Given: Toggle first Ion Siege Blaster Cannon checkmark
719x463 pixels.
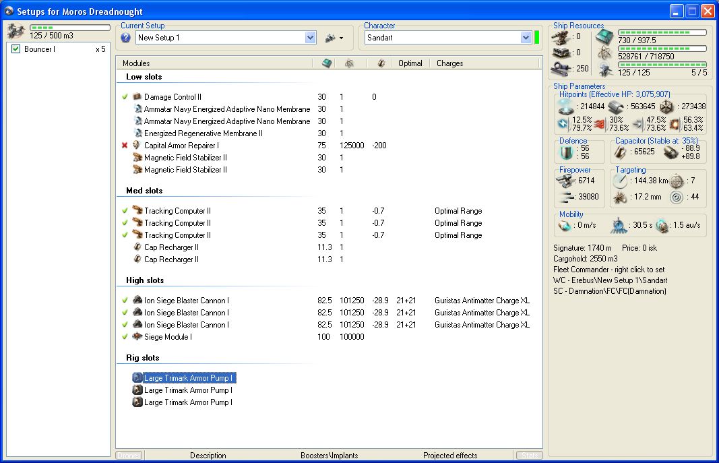Looking at the screenshot, I should [x=125, y=301].
